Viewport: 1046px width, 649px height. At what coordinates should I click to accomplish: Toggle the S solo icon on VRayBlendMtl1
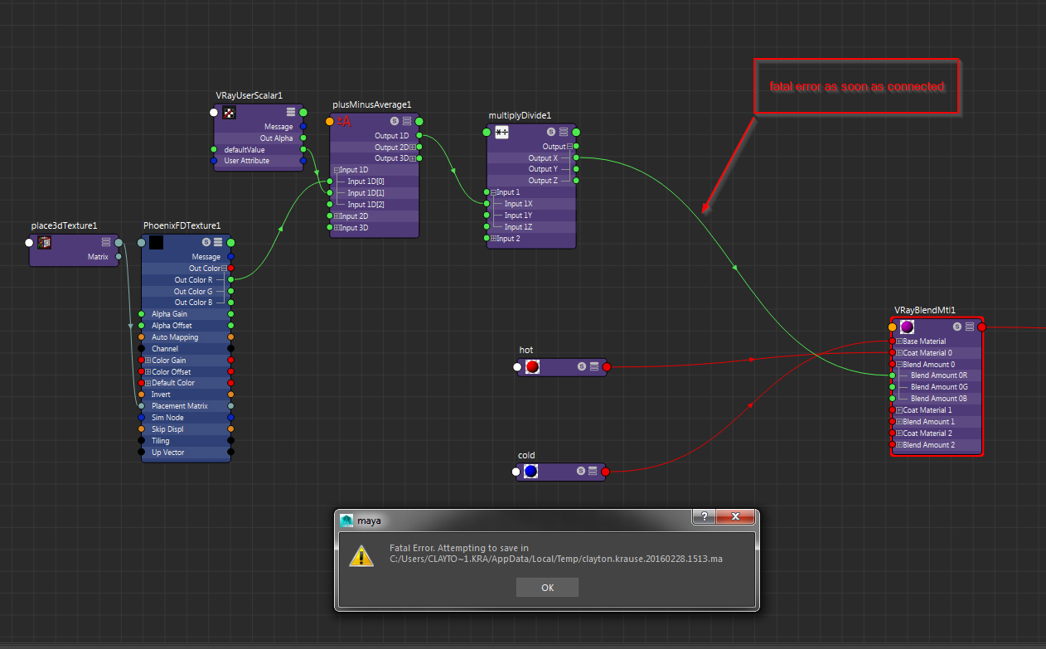click(956, 327)
